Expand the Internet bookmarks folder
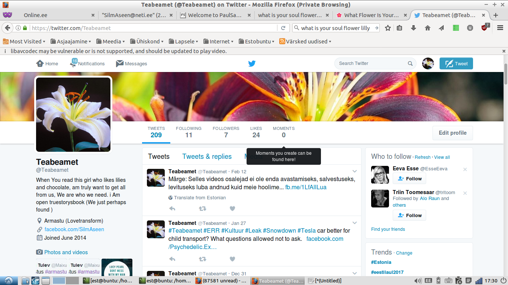Viewport: 508px width, 285px height. tap(218, 42)
